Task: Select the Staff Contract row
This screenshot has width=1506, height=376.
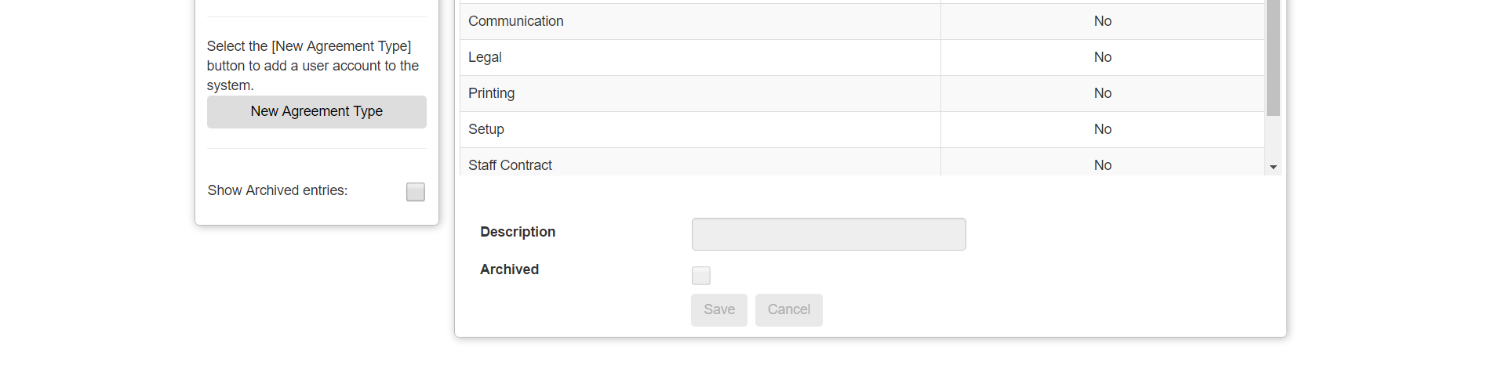Action: point(510,164)
